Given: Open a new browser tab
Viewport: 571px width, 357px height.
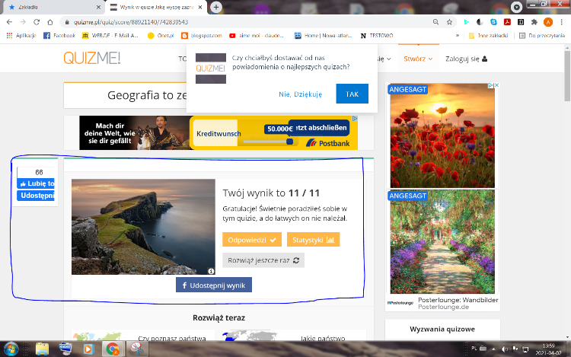Looking at the screenshot, I should 216,7.
